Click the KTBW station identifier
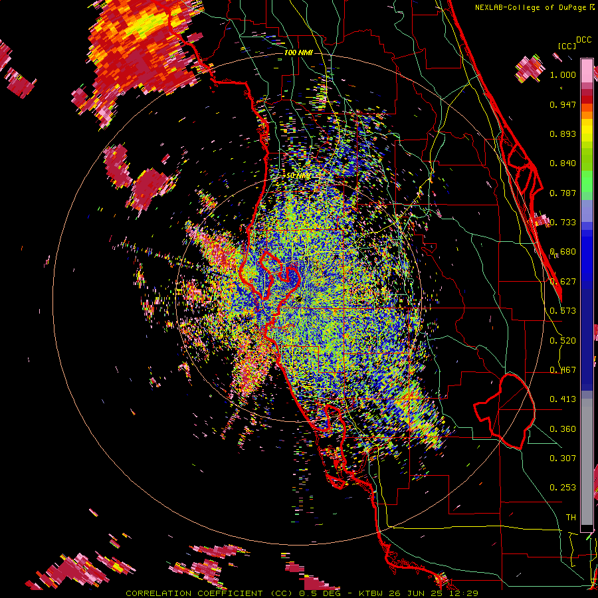 372,593
